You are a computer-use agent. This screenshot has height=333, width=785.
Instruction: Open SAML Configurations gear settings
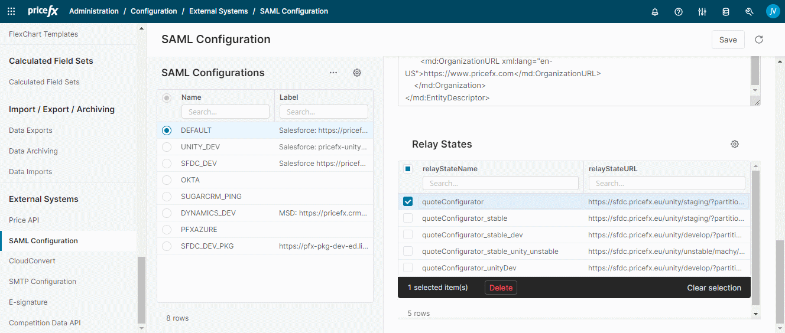pos(357,73)
